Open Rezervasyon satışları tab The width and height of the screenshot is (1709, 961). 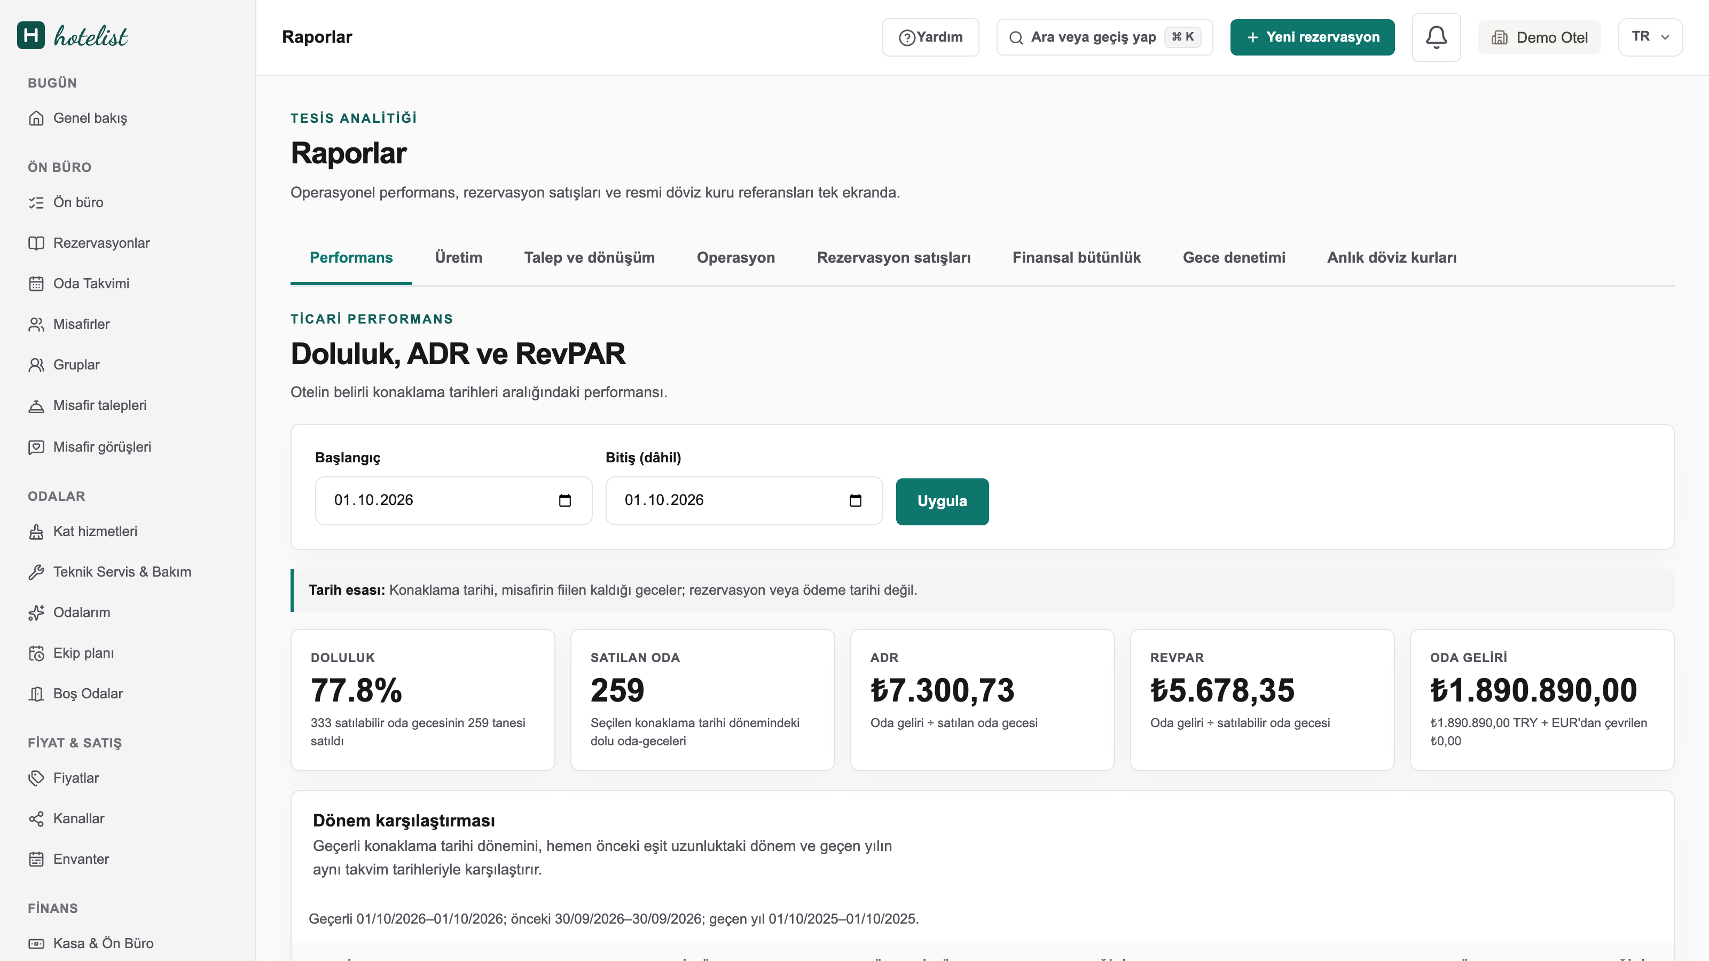pyautogui.click(x=893, y=257)
